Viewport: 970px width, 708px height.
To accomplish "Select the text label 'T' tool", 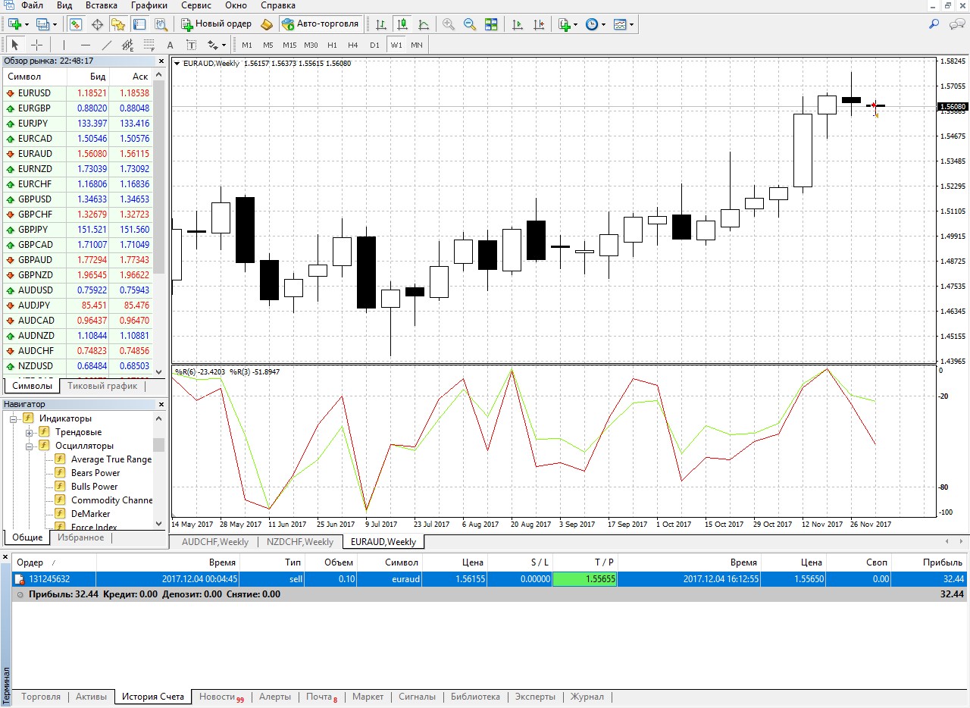I will coord(191,45).
